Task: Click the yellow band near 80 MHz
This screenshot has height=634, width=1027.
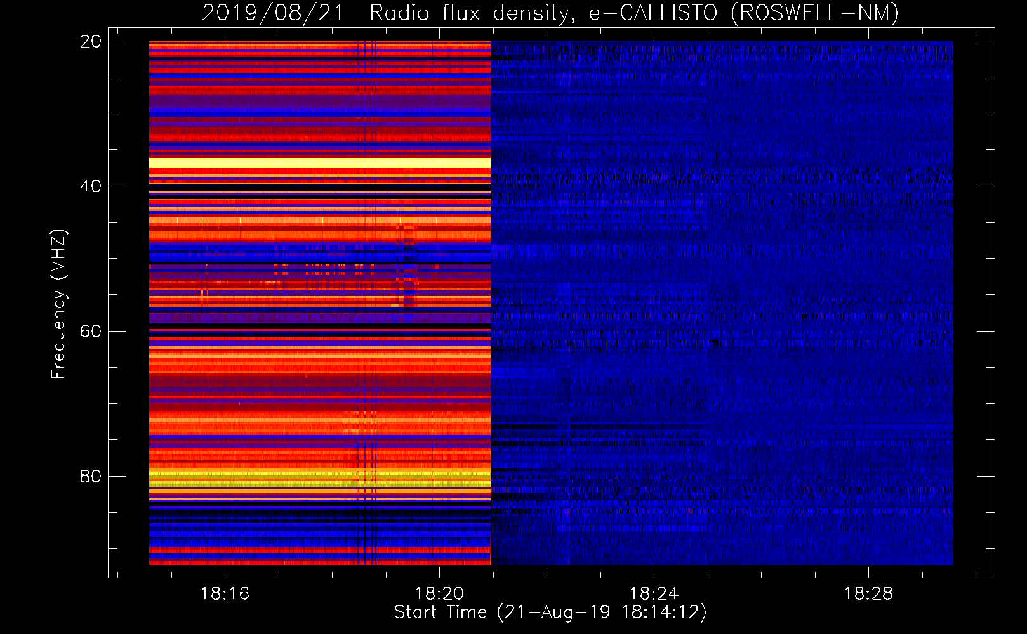Action: click(320, 477)
